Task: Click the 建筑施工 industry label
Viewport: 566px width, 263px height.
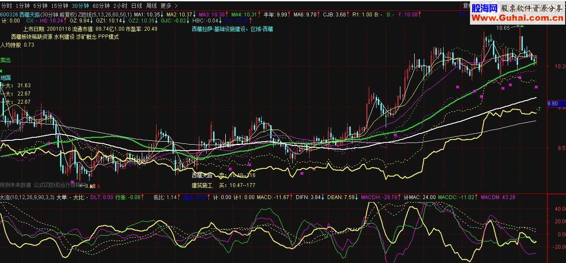Action: [x=202, y=185]
